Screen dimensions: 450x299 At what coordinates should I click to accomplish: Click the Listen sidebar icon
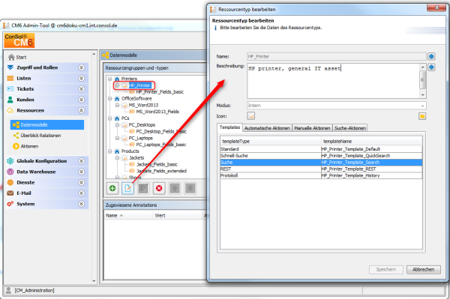point(10,78)
